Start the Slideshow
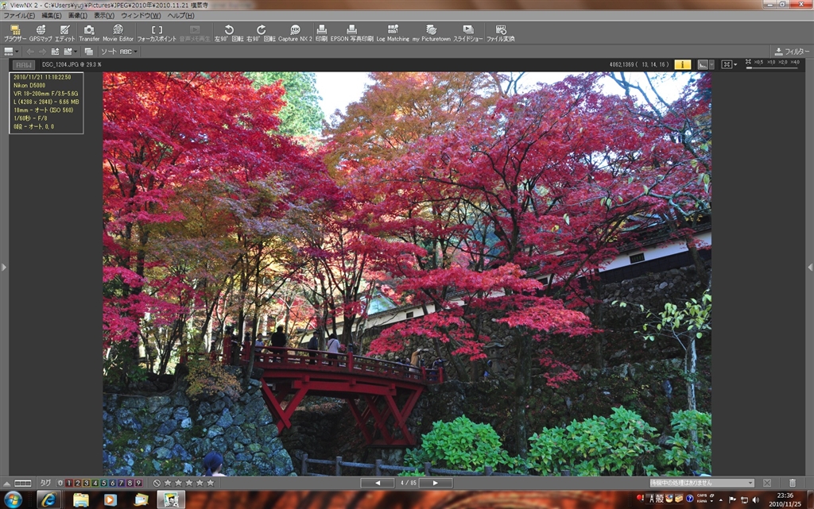The image size is (814, 509). coord(468,33)
